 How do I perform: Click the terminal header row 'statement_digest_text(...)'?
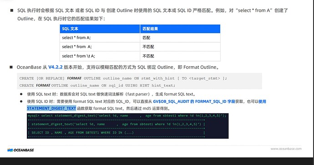(116, 124)
